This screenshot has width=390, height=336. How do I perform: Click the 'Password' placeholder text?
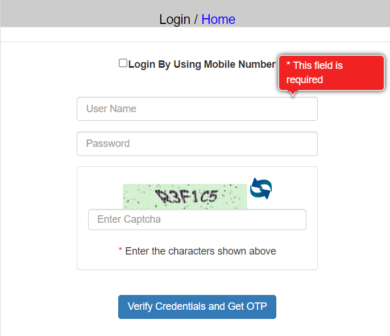tap(107, 144)
